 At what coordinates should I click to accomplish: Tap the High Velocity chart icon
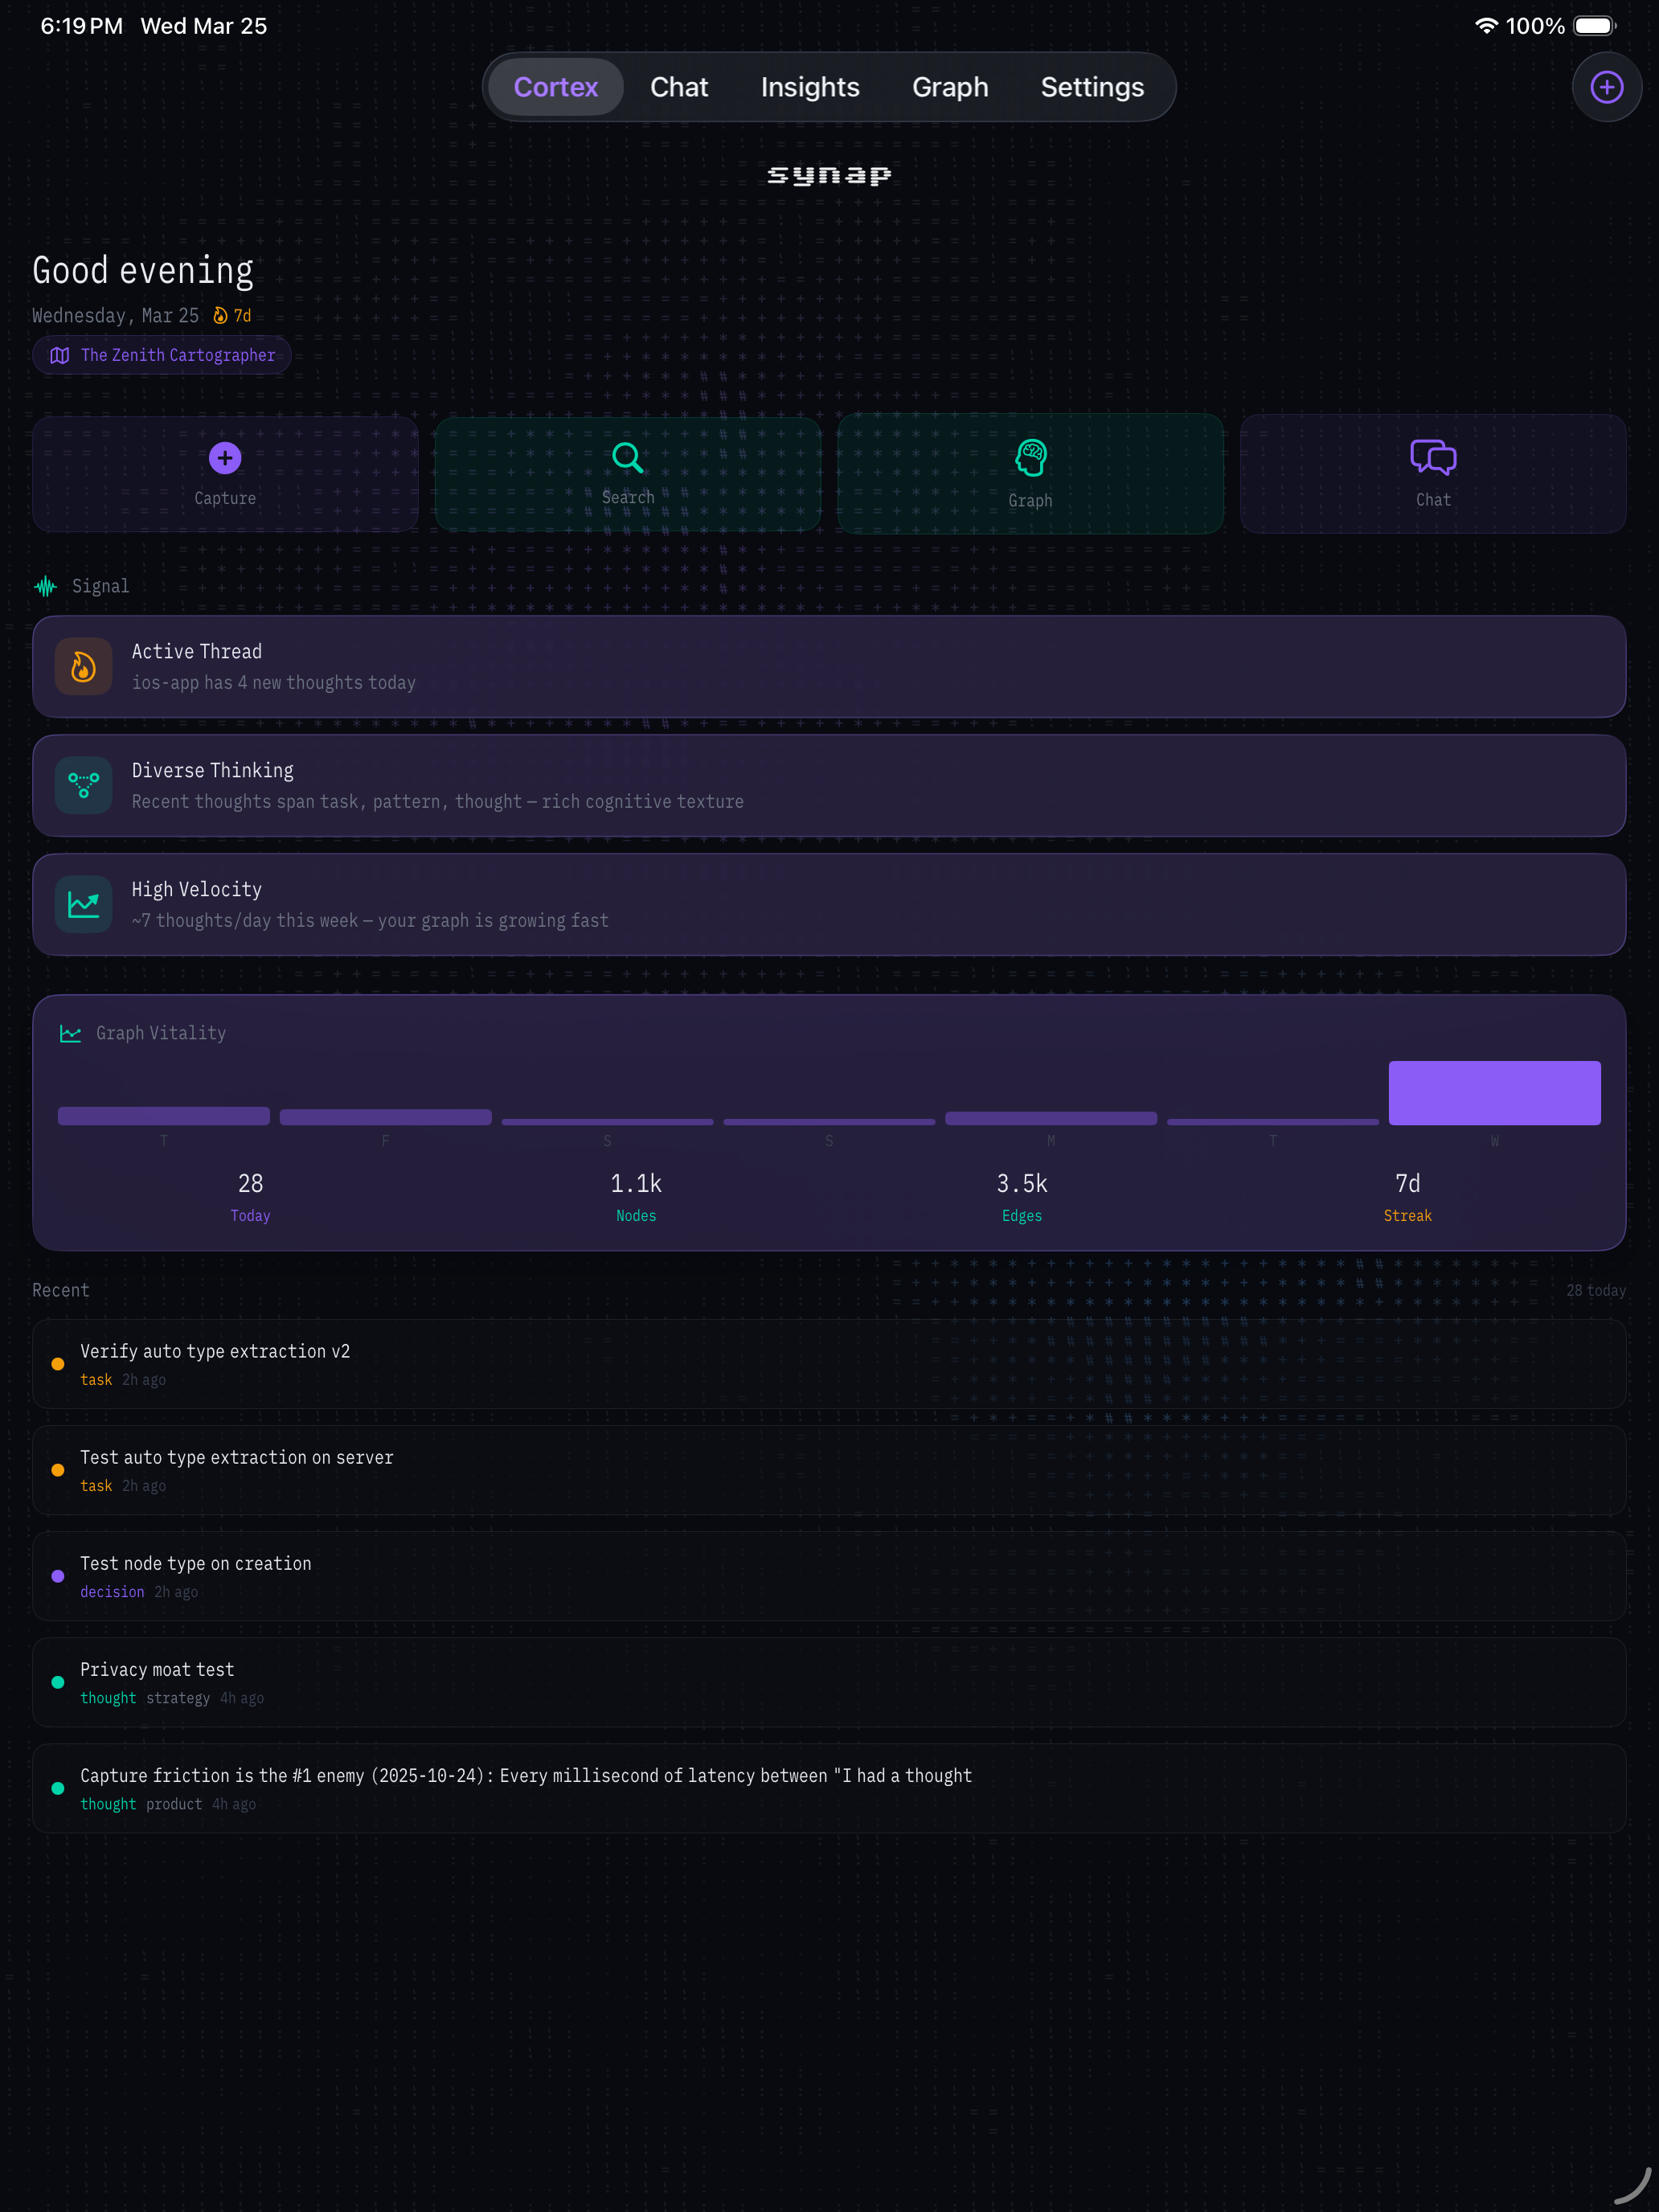pos(84,905)
